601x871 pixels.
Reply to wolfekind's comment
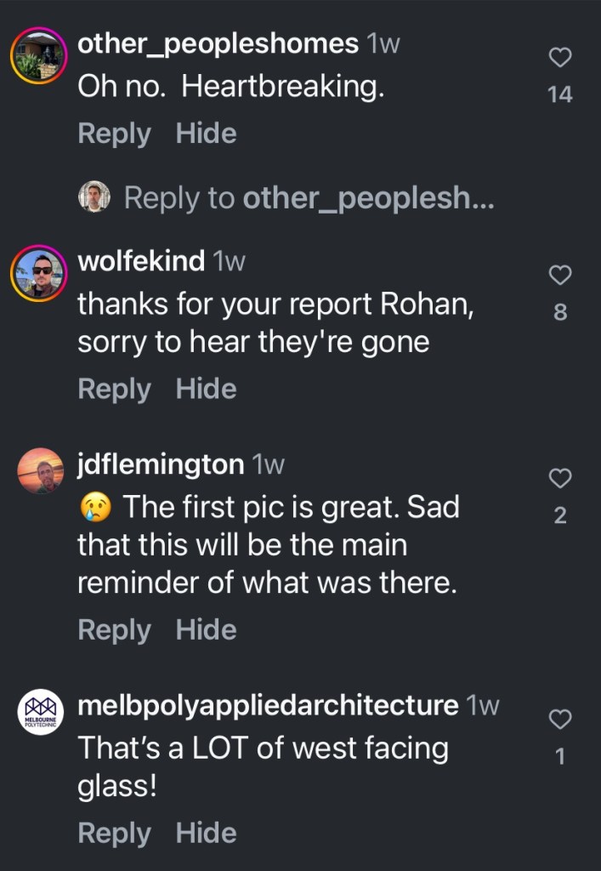coord(114,389)
